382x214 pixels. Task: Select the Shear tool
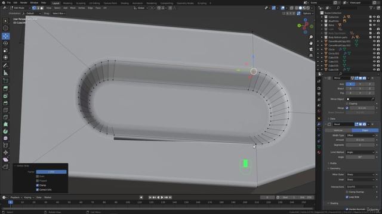pos(5,160)
